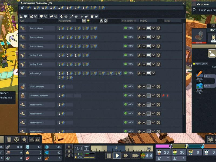216x162 pixels.
Task: Select the syringe category filter icon
Action: 72,16
